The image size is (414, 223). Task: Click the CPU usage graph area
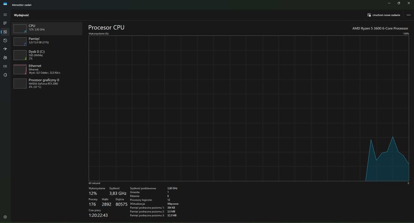(249, 108)
